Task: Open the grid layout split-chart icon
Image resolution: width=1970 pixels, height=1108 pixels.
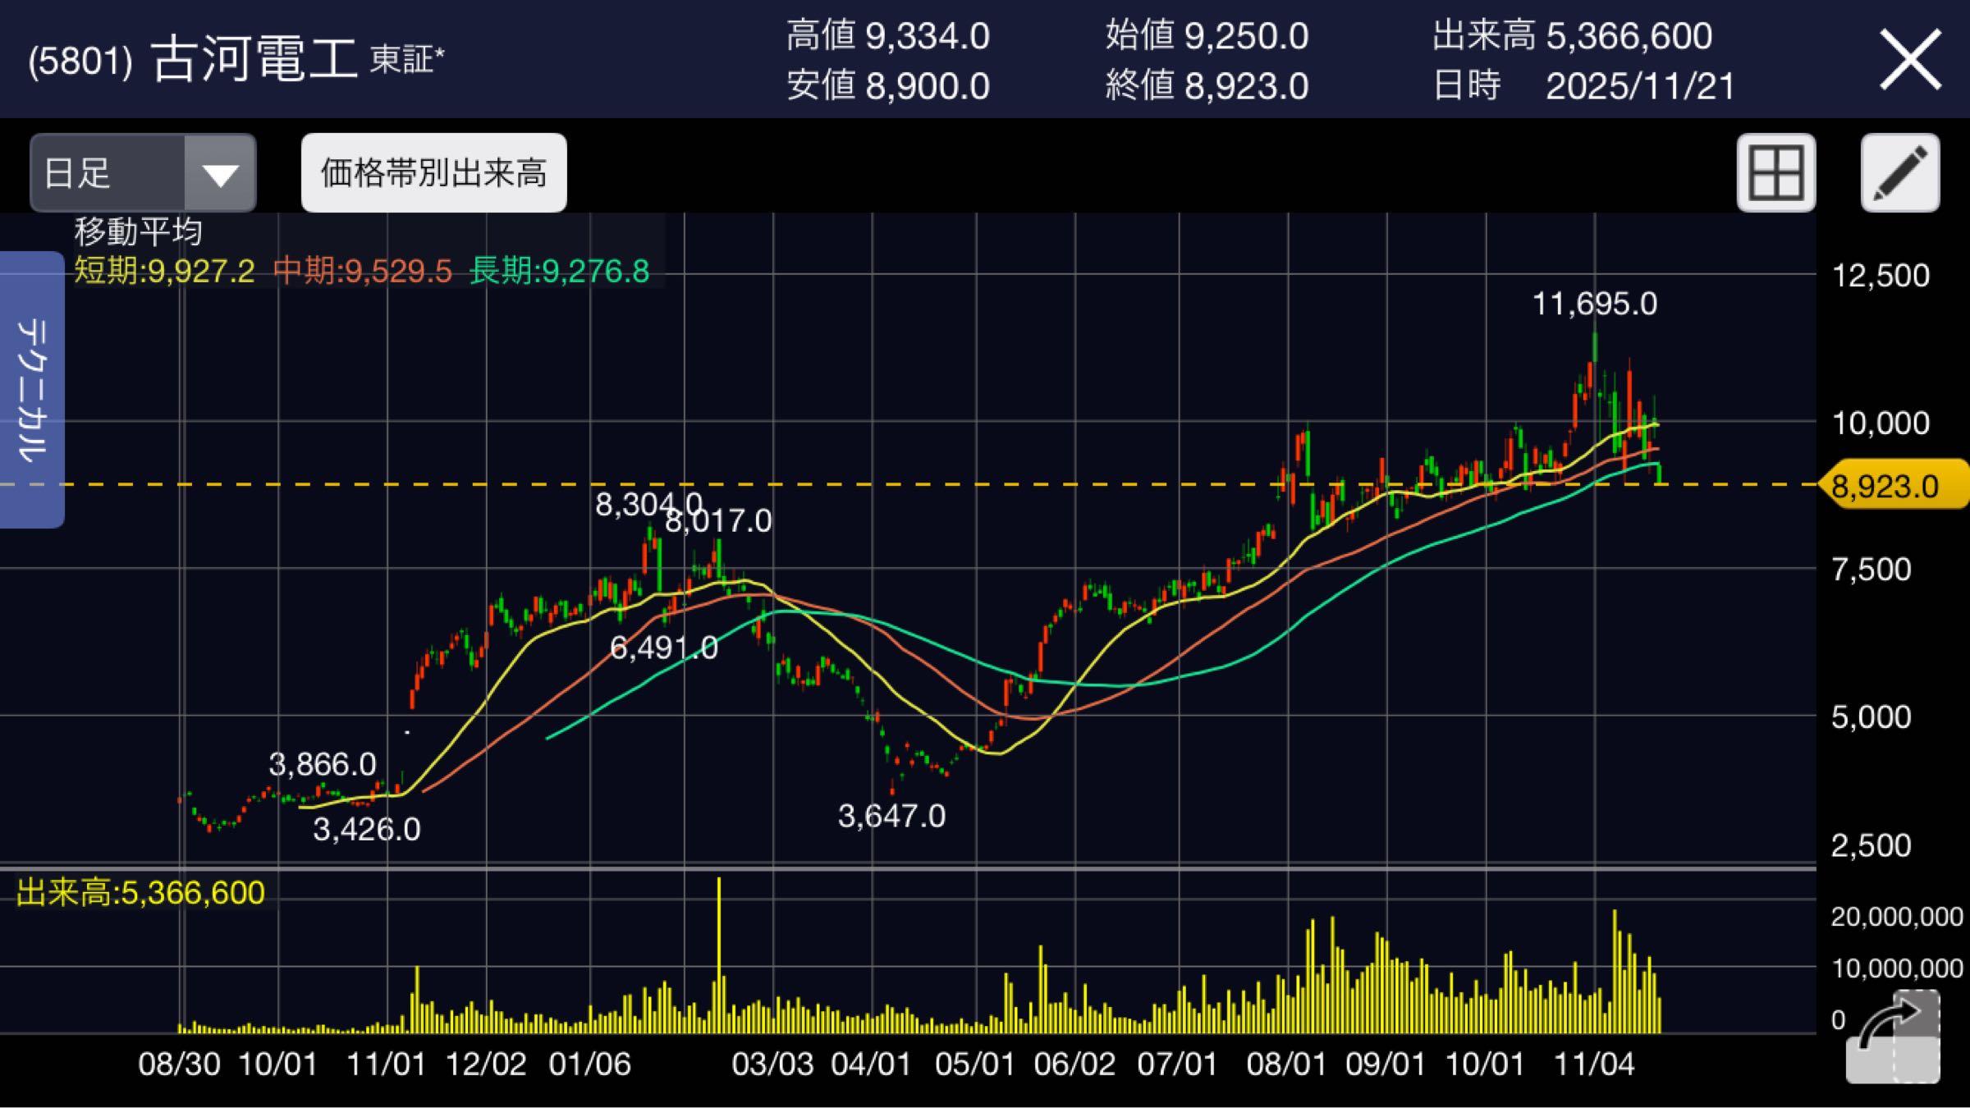Action: click(1776, 173)
